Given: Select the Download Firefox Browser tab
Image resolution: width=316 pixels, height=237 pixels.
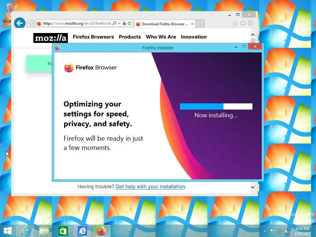Looking at the screenshot, I should point(164,24).
